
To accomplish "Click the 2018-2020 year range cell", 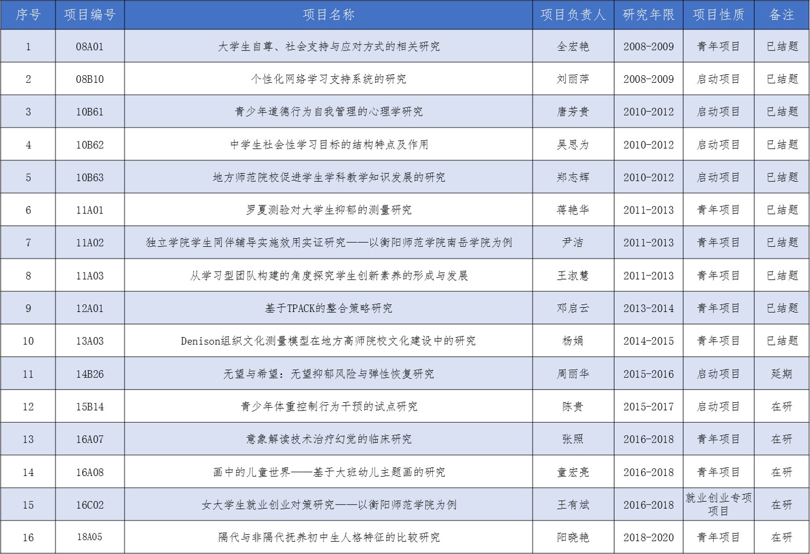I will coord(649,537).
